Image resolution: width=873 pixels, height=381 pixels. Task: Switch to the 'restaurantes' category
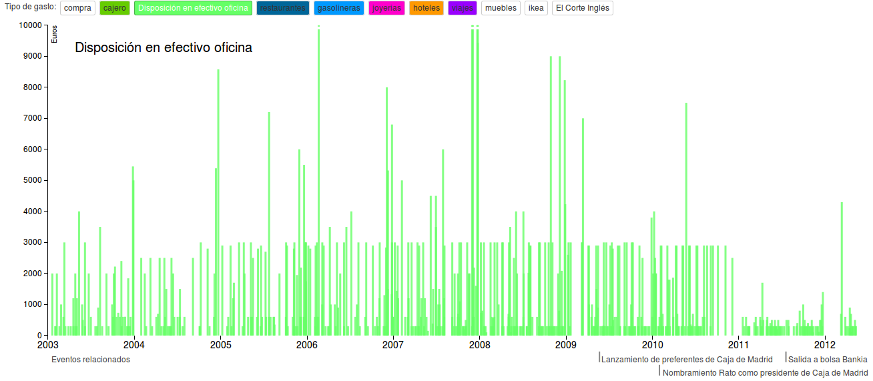click(x=282, y=8)
